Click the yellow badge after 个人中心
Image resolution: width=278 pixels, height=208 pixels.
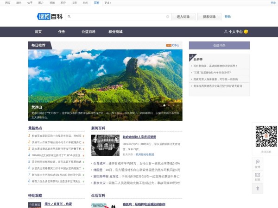coord(246,32)
